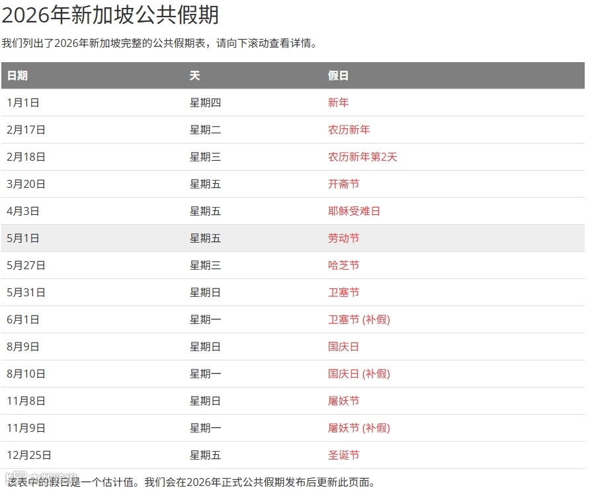Open the 屠妖节 (补假) link
590x490 pixels.
[x=358, y=428]
